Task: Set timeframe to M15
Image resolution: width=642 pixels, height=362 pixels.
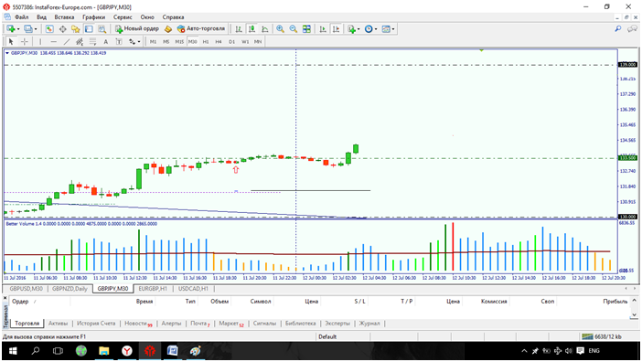Action: [179, 42]
